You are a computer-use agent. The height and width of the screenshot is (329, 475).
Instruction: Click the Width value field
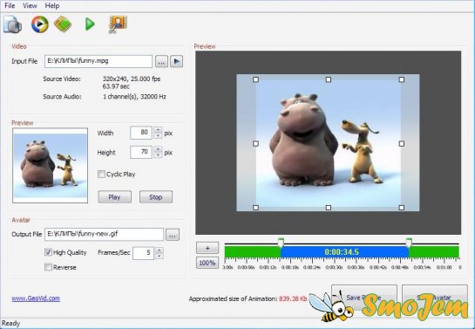click(x=141, y=133)
